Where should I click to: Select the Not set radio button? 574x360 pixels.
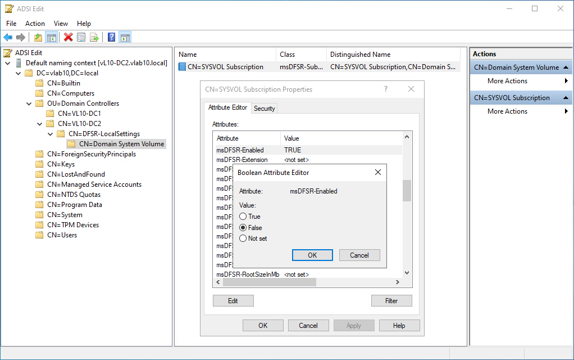[243, 238]
